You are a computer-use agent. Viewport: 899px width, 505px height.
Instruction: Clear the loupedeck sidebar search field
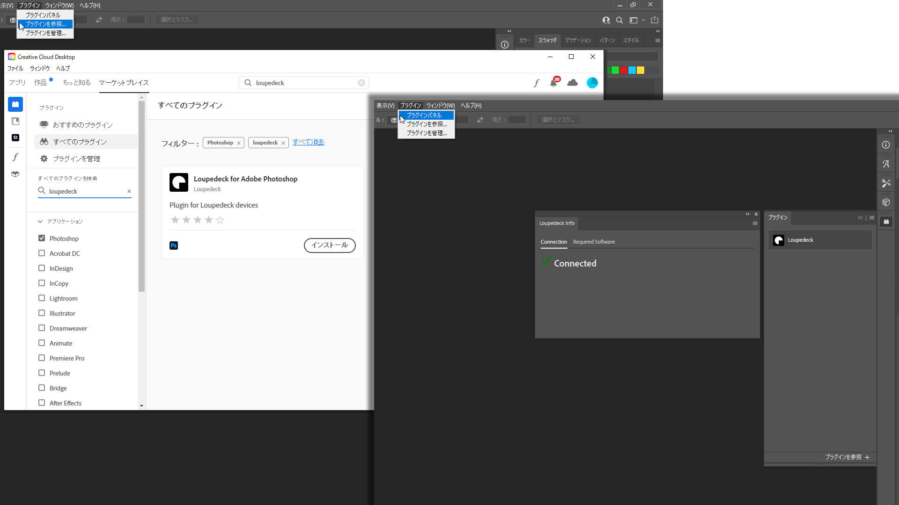[x=129, y=191]
